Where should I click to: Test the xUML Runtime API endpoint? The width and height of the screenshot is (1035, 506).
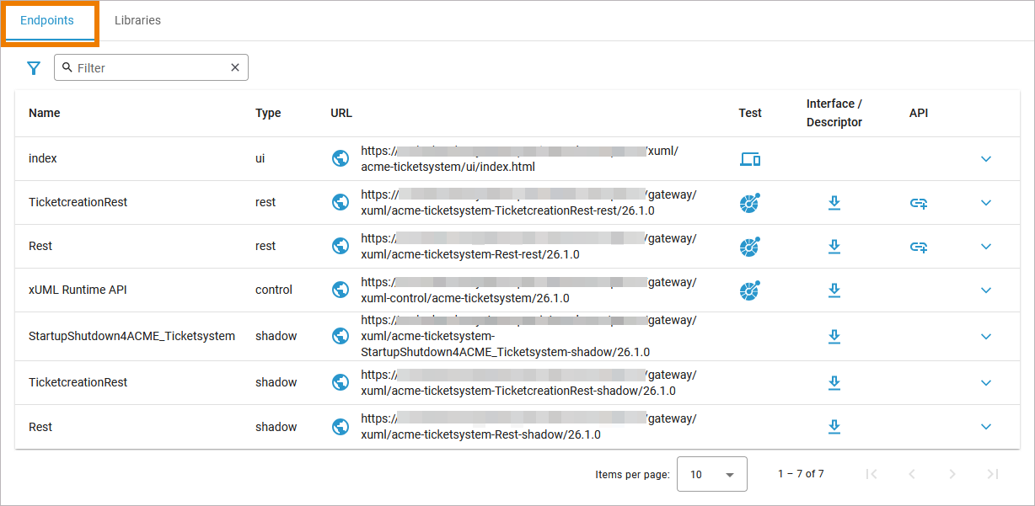749,290
